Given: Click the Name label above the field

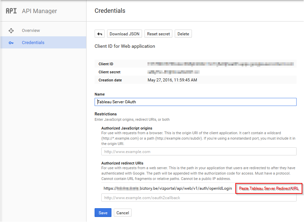Looking at the screenshot, I should (x=100, y=94).
